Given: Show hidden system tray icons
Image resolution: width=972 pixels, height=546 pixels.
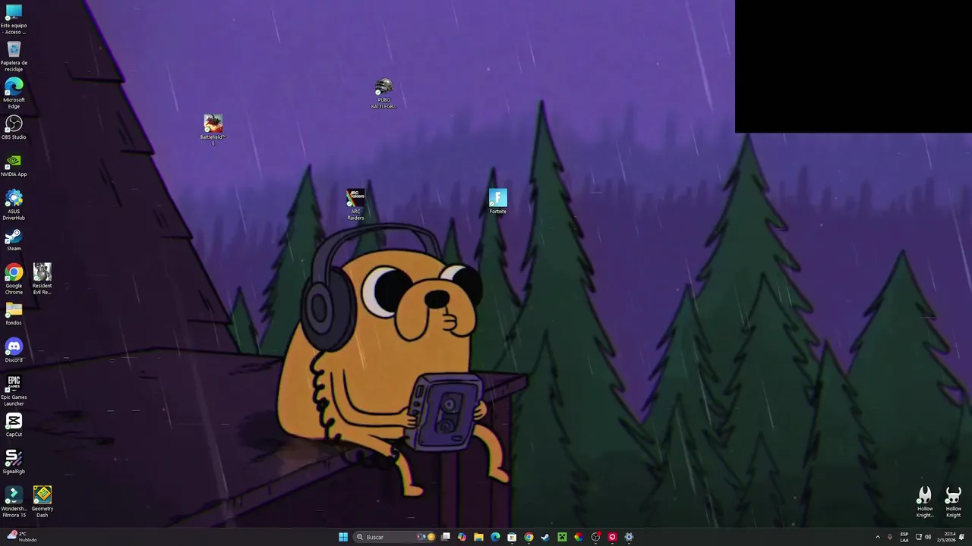Looking at the screenshot, I should (x=878, y=537).
